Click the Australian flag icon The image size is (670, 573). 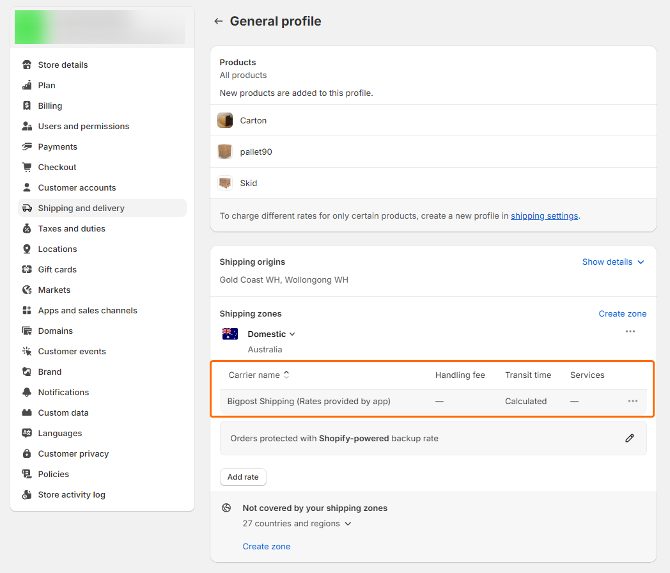click(x=230, y=334)
